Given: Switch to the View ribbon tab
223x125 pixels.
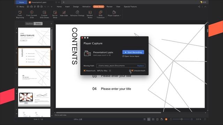Looking at the screenshot, I should coord(118,7).
